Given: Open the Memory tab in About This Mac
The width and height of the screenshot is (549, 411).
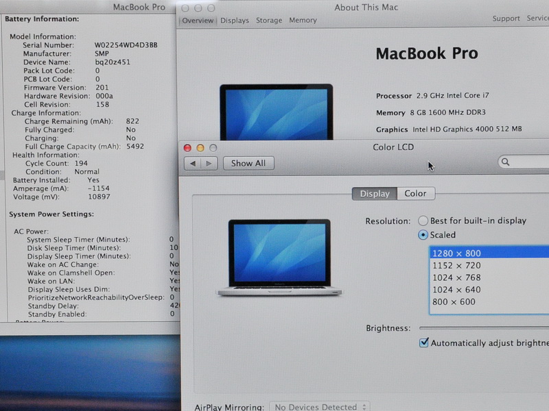Looking at the screenshot, I should click(303, 21).
